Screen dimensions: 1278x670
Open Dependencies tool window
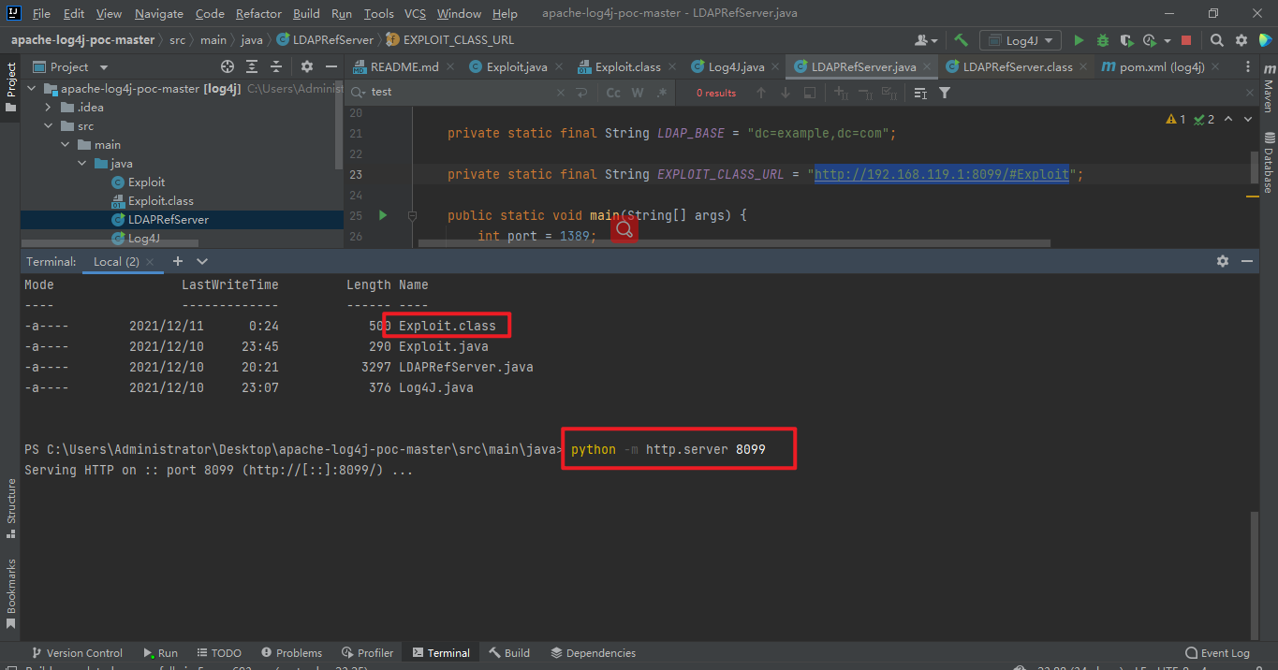[x=593, y=653]
